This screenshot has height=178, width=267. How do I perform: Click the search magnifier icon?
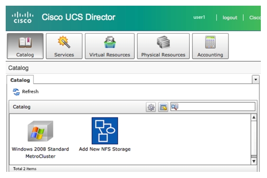tap(175, 107)
